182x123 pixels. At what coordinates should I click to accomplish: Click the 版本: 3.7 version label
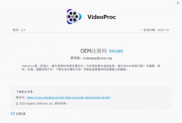tap(19, 30)
